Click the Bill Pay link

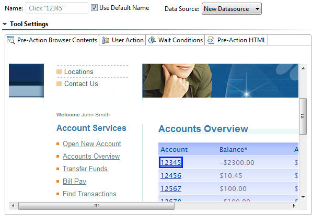(74, 181)
